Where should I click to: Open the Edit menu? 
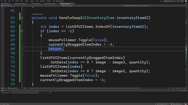point(5,1)
